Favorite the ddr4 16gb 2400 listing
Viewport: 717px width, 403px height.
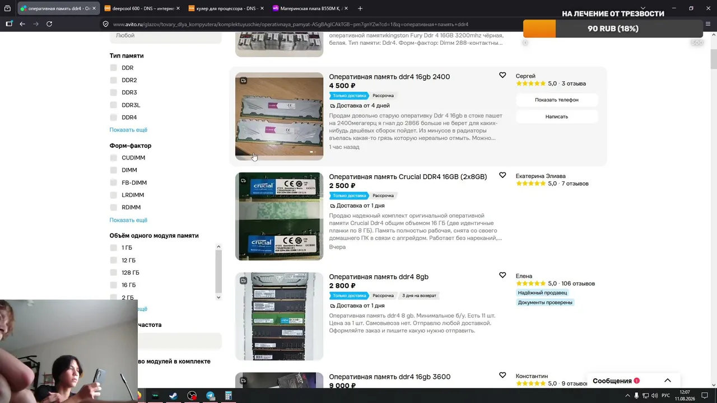point(502,76)
